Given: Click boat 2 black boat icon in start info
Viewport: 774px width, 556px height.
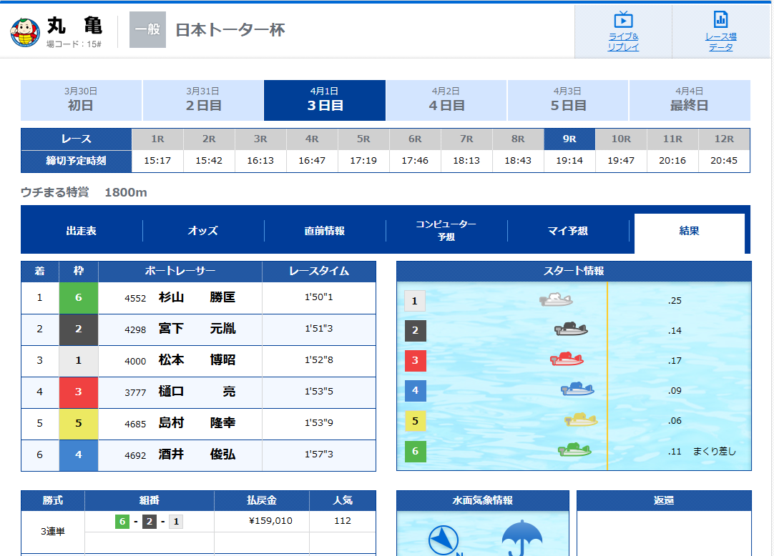Looking at the screenshot, I should coord(571,329).
